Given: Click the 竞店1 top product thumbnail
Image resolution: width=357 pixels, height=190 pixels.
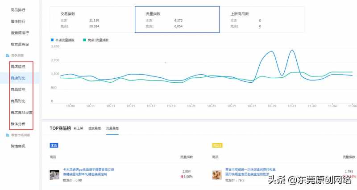Looking at the screenshot, I should [217, 175].
